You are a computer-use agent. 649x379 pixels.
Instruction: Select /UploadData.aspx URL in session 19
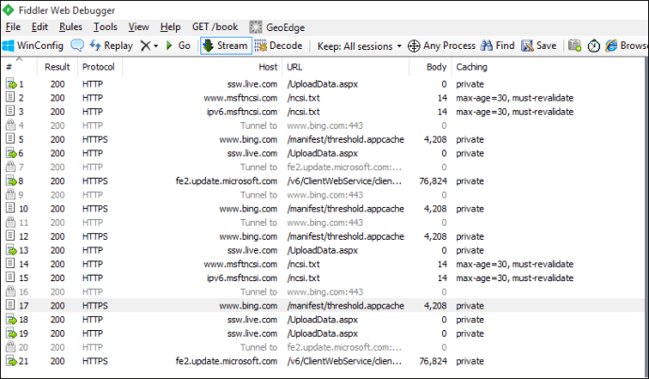coord(323,333)
